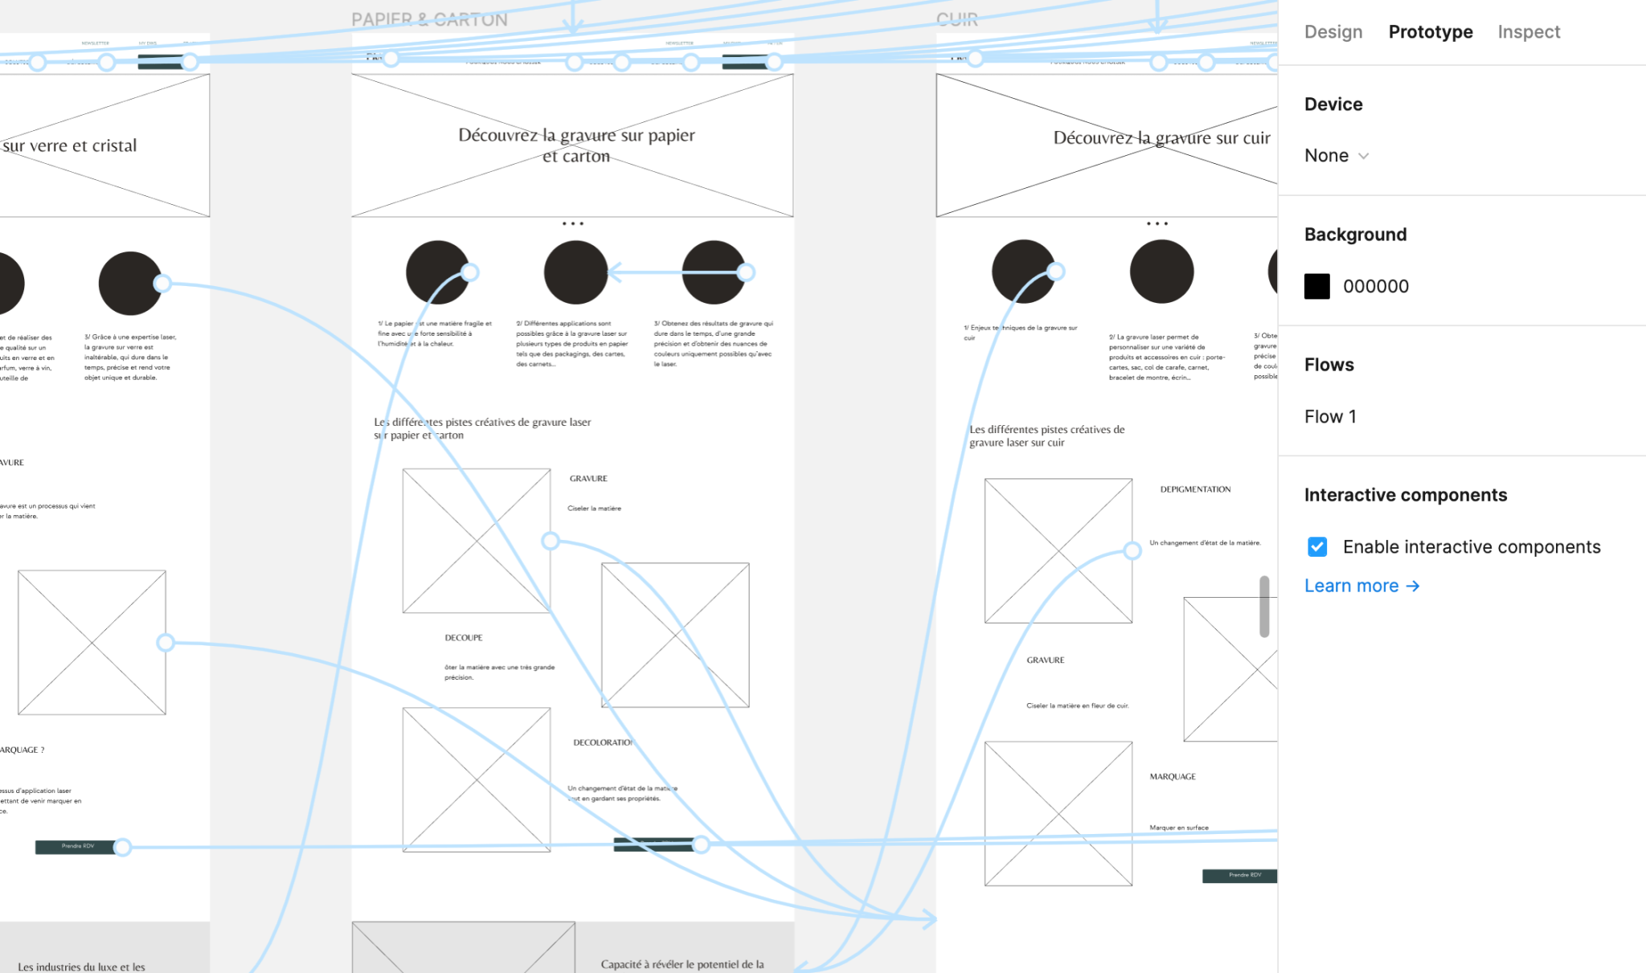Open the Device dropdown
Image resolution: width=1646 pixels, height=973 pixels.
click(x=1337, y=155)
